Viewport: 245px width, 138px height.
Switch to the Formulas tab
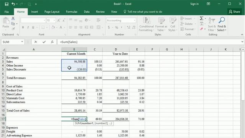(72, 12)
